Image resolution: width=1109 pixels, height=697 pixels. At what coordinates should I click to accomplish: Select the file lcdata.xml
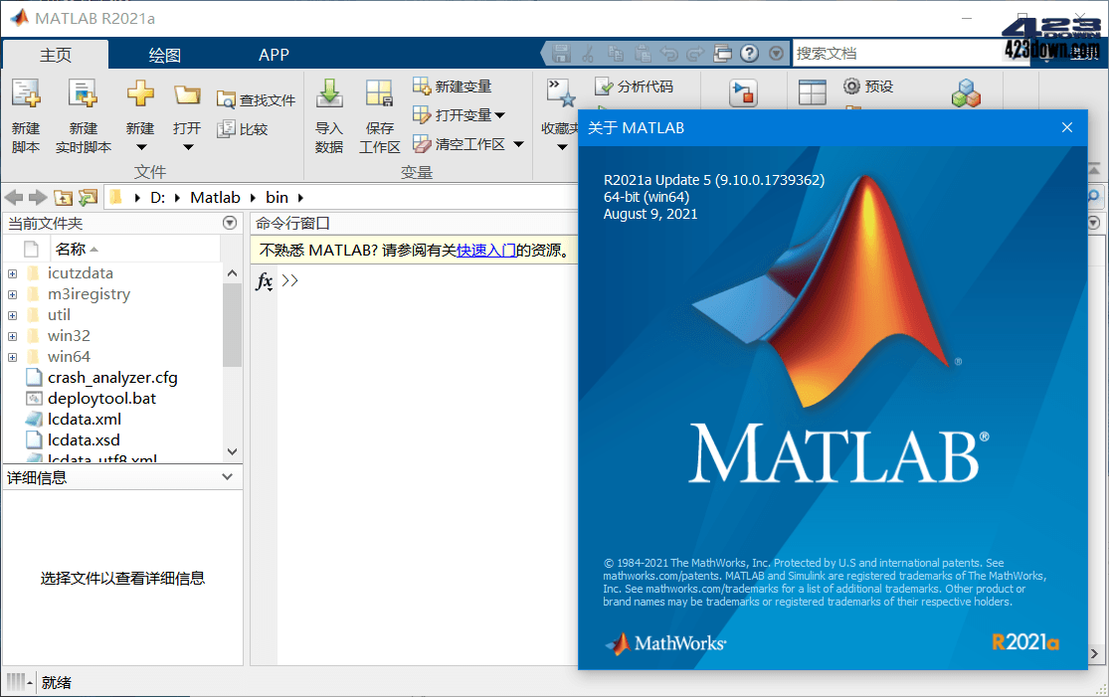[x=85, y=420]
